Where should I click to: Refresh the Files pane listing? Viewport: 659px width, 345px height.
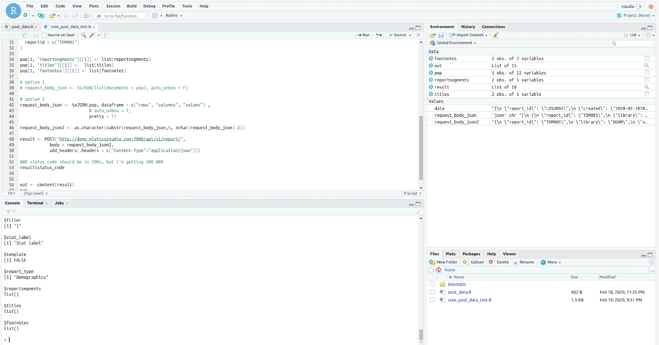coord(651,262)
